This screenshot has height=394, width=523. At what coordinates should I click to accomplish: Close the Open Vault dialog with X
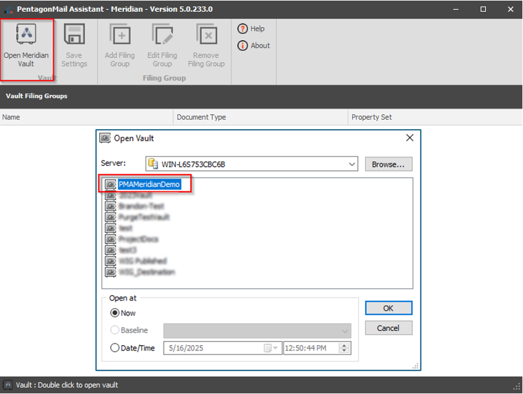pyautogui.click(x=410, y=138)
